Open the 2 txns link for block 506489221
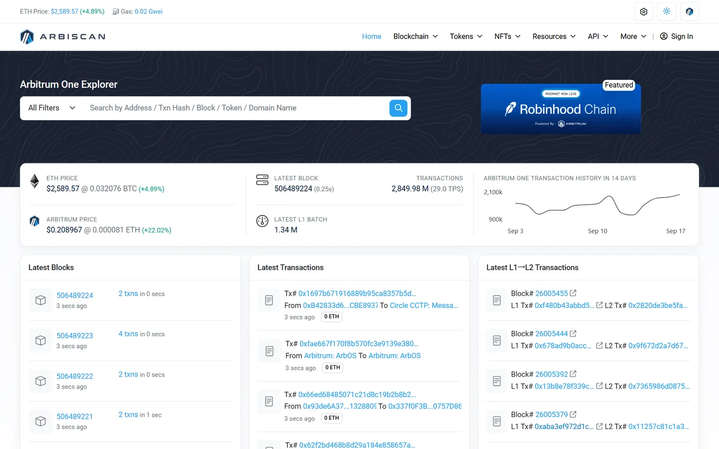The height and width of the screenshot is (449, 719). [x=128, y=415]
